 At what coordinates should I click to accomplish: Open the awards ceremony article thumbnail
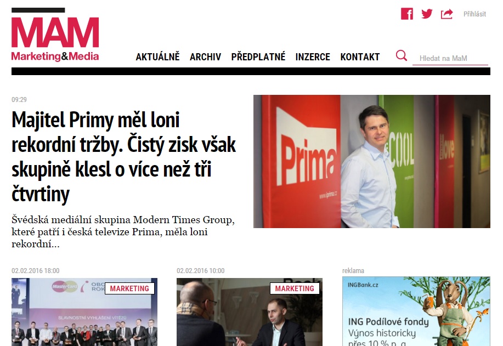tap(84, 312)
